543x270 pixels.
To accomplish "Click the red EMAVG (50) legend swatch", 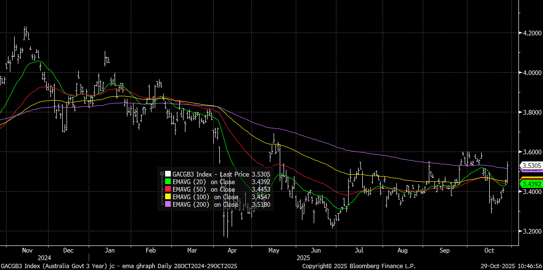I will pos(168,189).
